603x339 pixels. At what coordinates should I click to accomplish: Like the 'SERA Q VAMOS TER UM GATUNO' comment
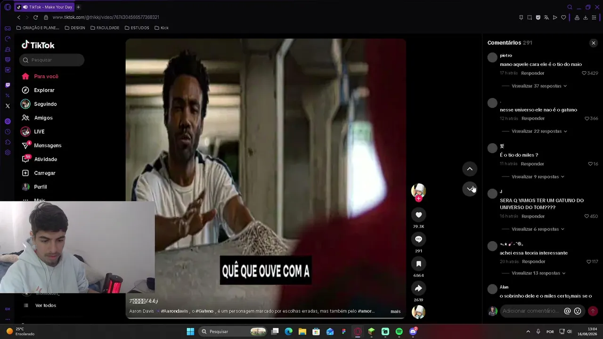click(587, 216)
